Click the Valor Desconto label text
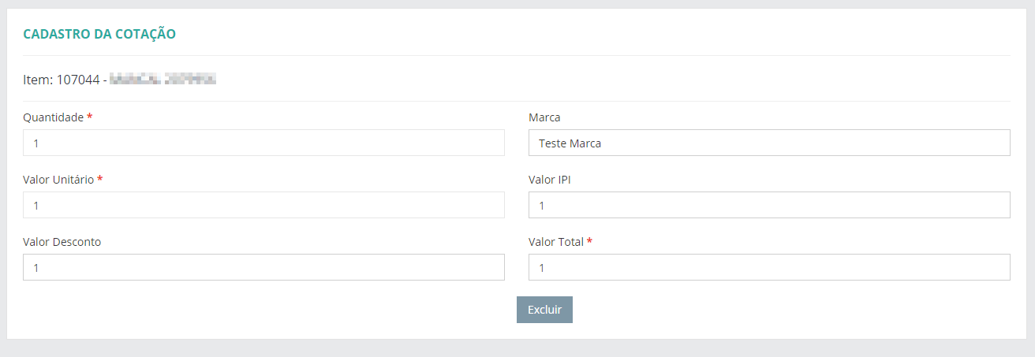The image size is (1035, 357). (x=62, y=242)
